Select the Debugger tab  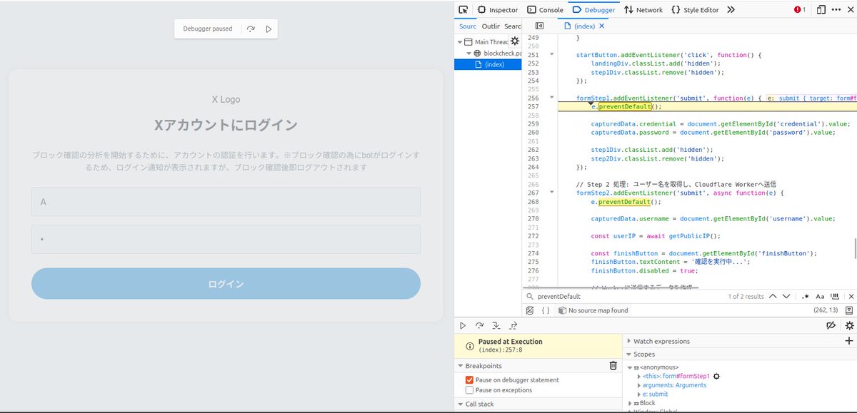click(593, 10)
